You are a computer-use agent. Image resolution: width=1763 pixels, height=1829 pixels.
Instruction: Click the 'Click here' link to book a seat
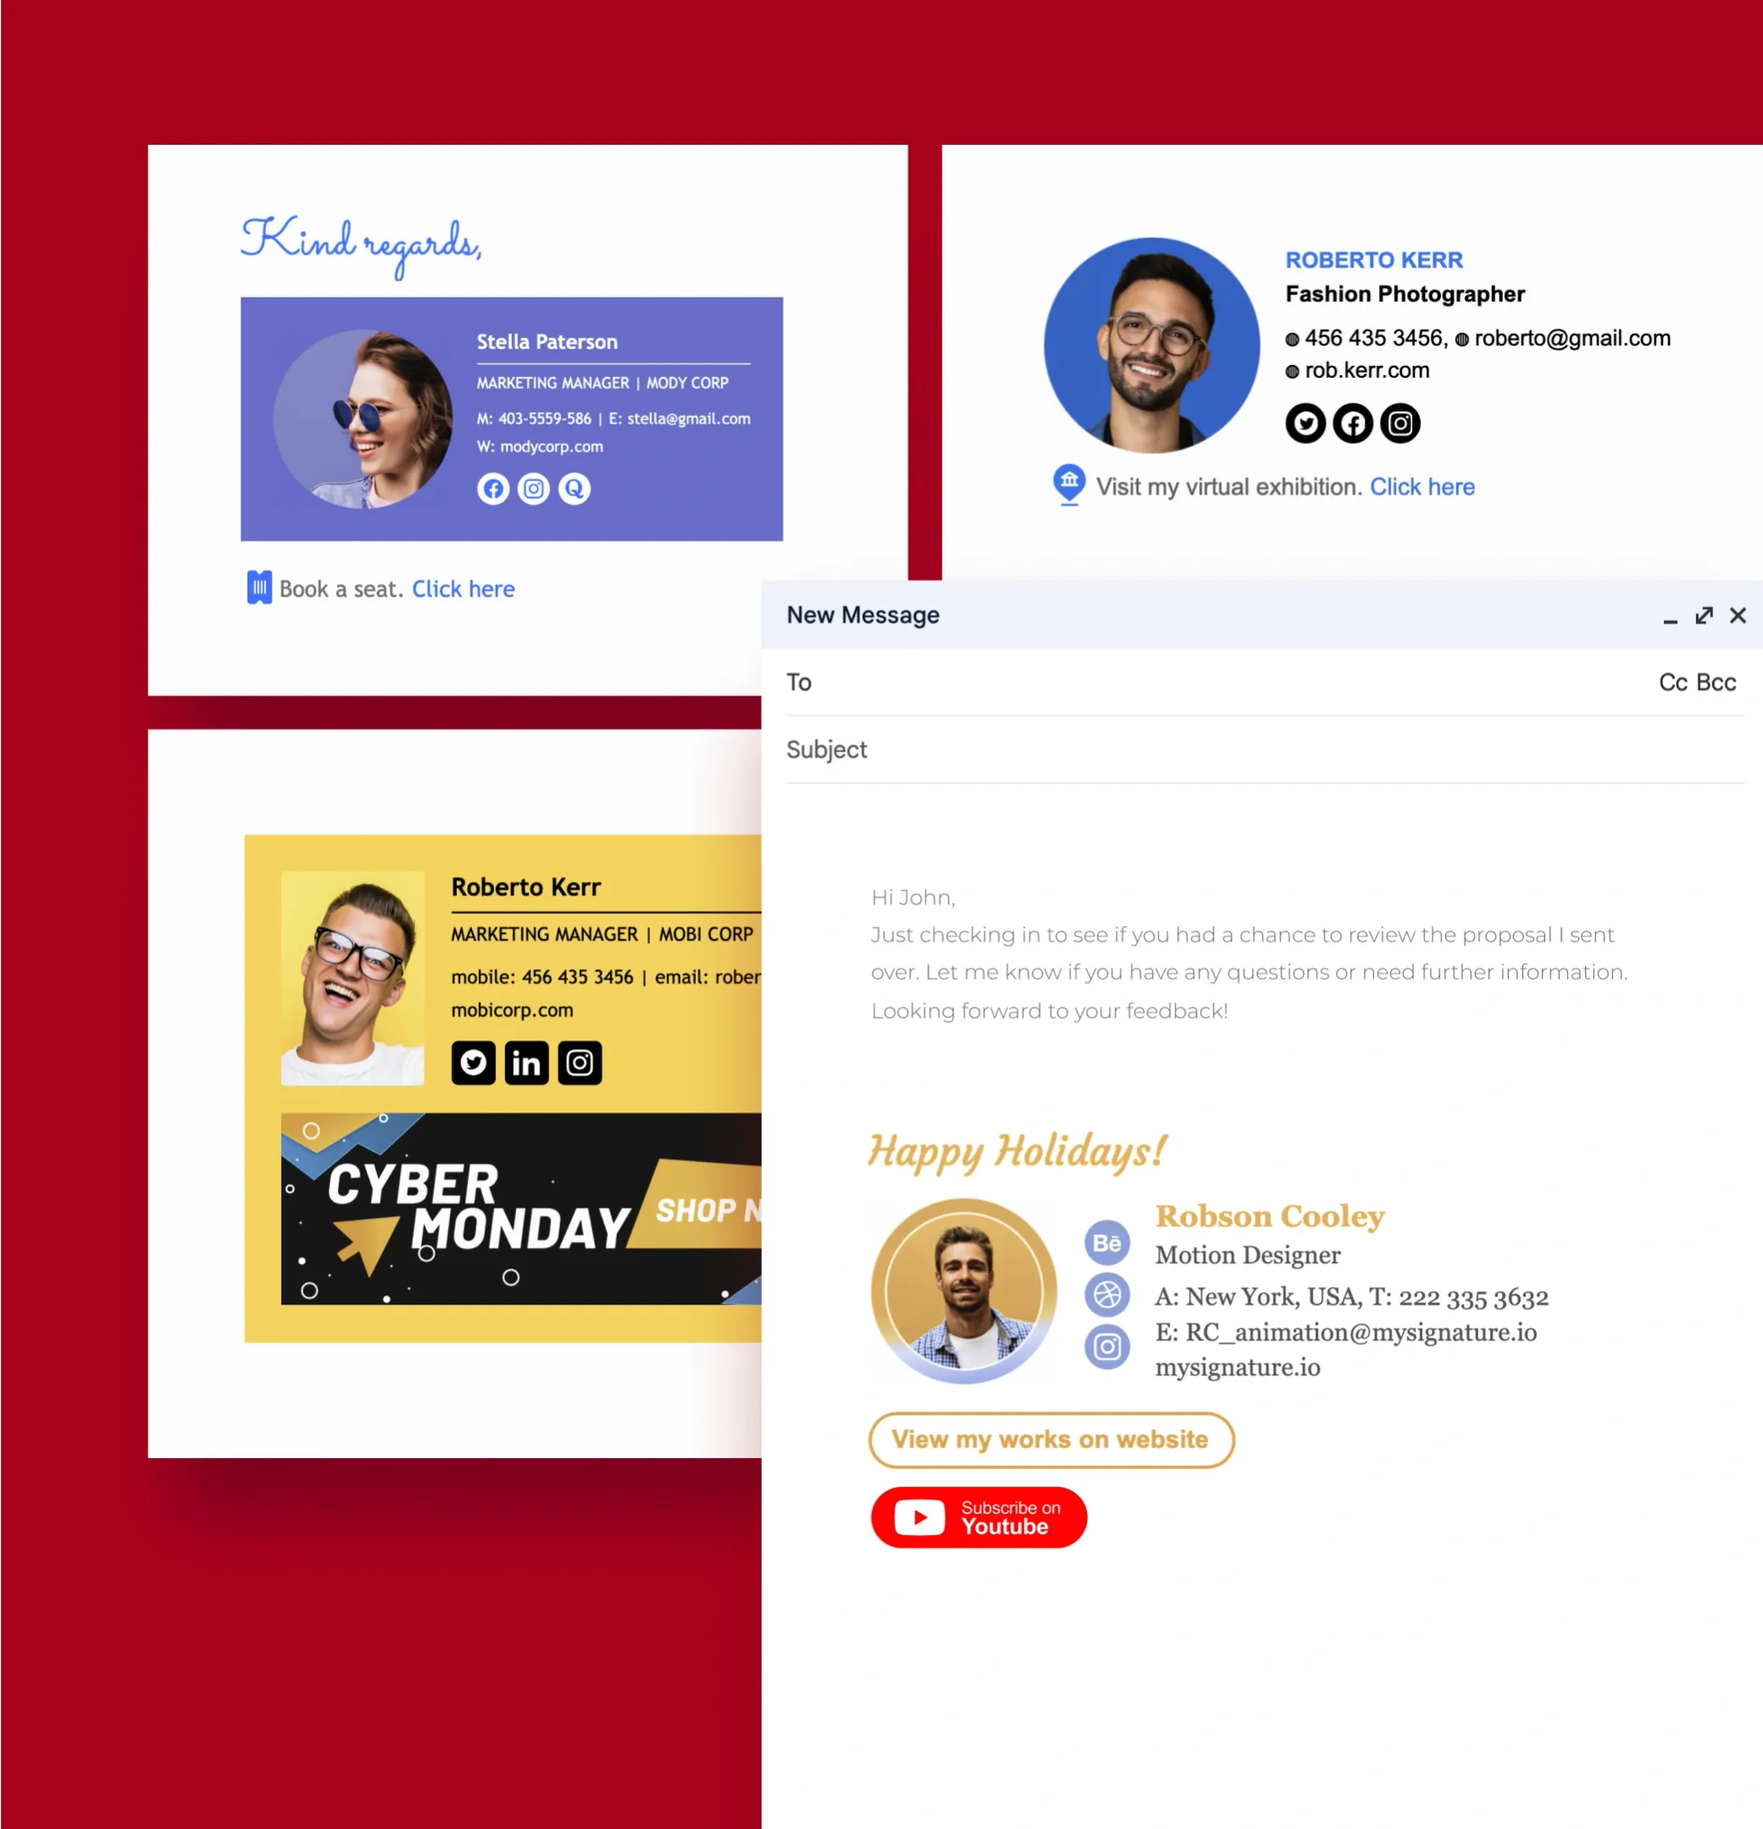click(x=463, y=588)
